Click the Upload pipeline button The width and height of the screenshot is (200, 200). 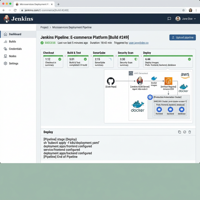pos(182,37)
